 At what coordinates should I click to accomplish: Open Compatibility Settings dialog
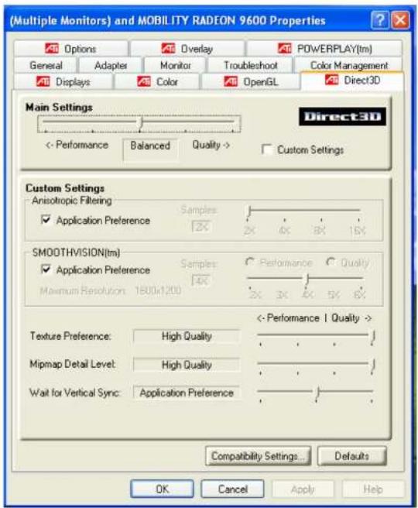258,456
